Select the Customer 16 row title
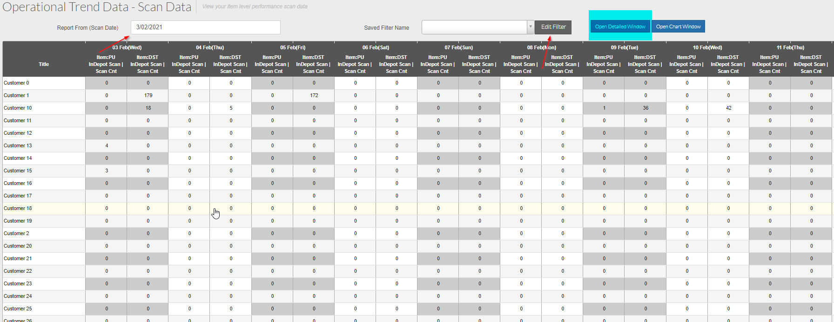Viewport: 834px width, 322px height. point(18,184)
